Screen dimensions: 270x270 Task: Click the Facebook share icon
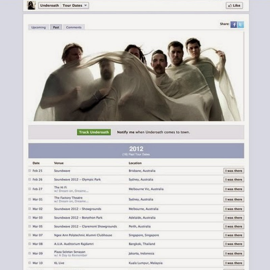click(234, 25)
